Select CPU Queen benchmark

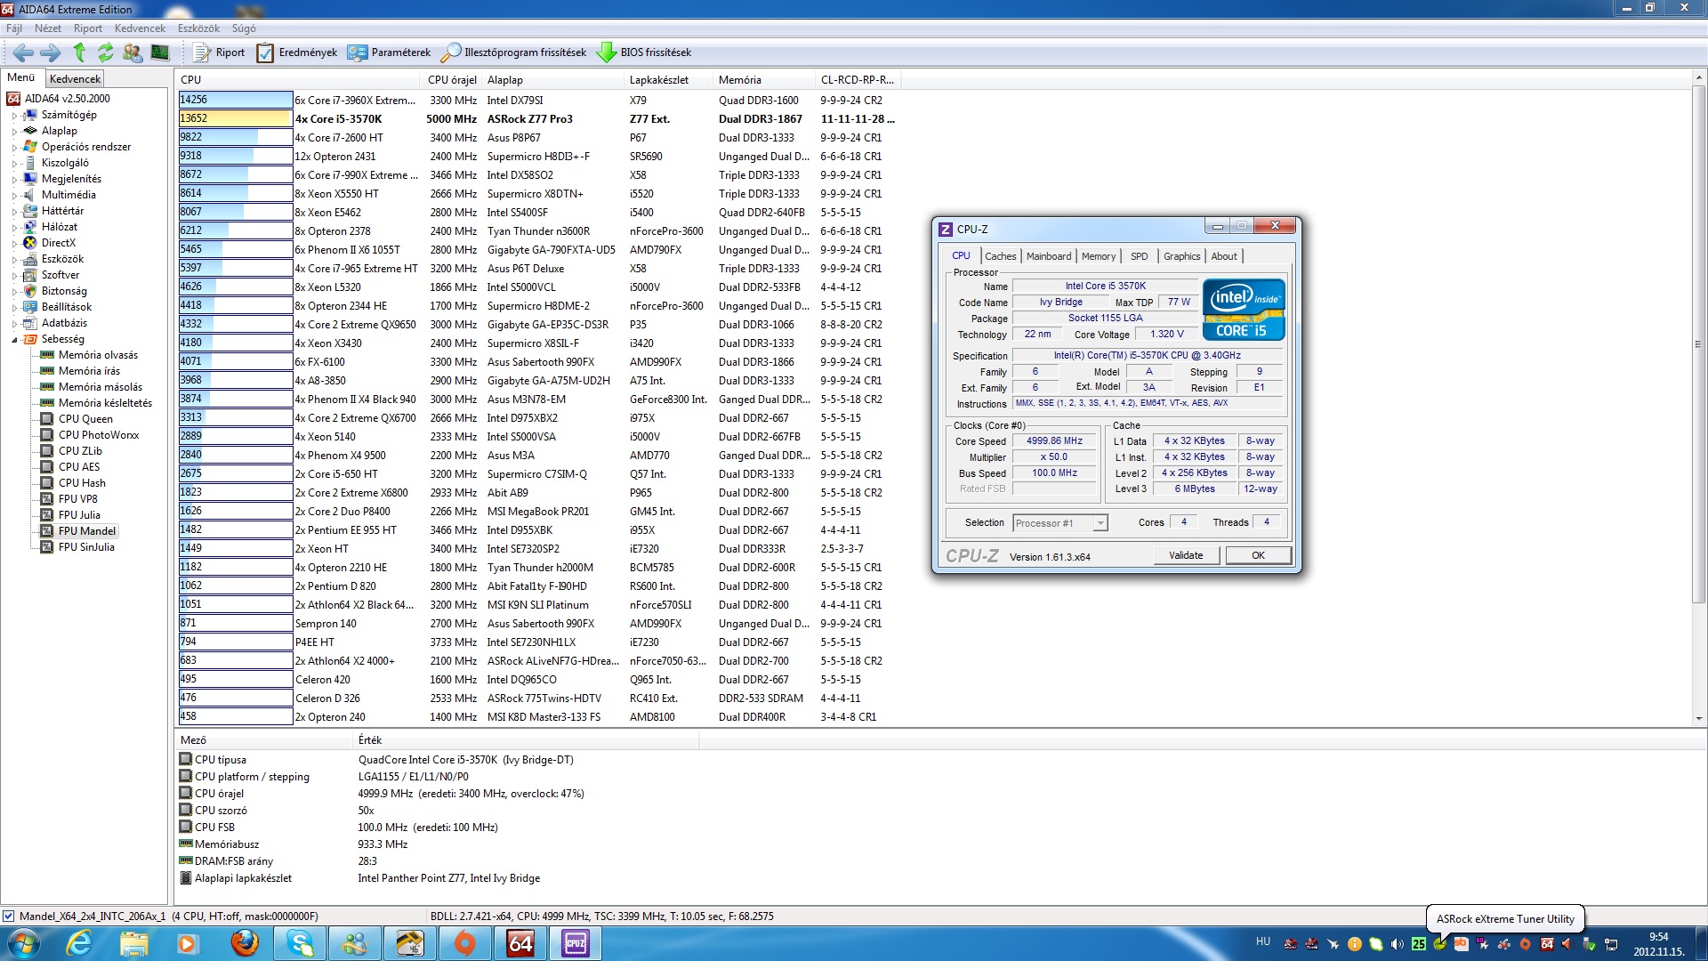click(x=85, y=419)
